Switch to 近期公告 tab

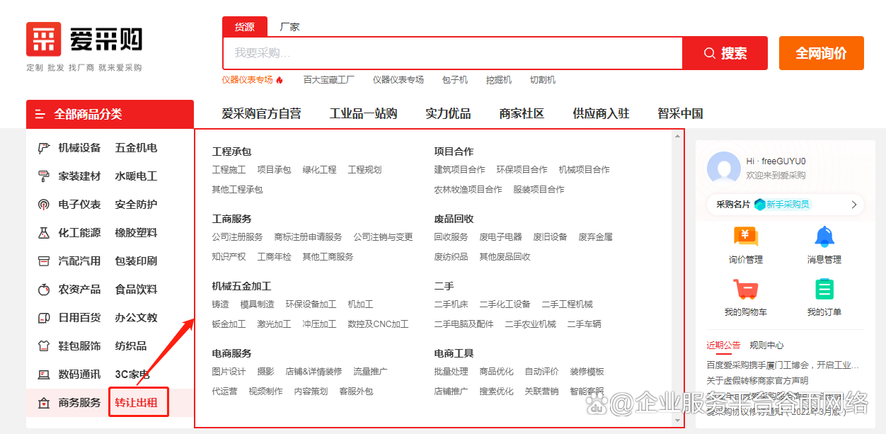(723, 346)
